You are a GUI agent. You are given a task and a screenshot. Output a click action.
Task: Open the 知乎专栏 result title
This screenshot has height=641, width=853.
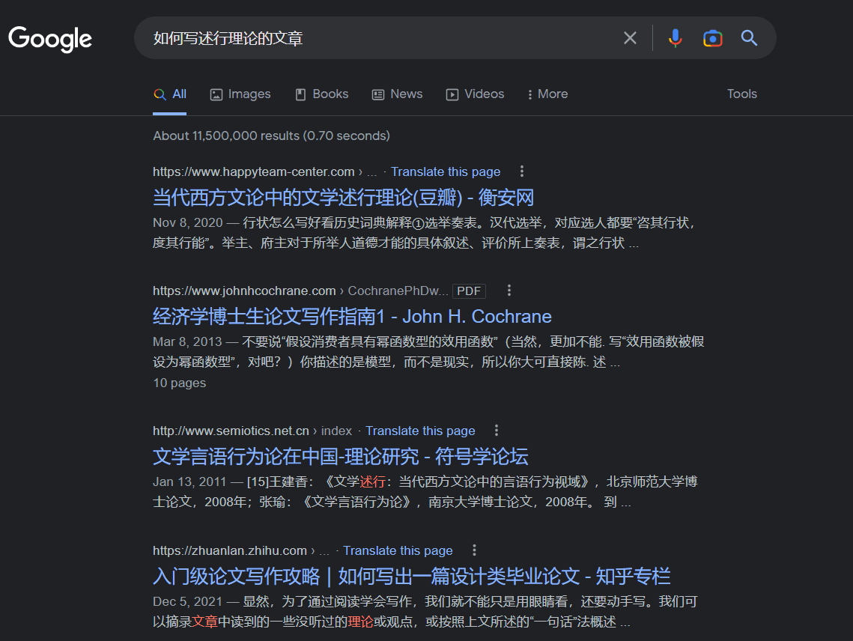pyautogui.click(x=411, y=577)
